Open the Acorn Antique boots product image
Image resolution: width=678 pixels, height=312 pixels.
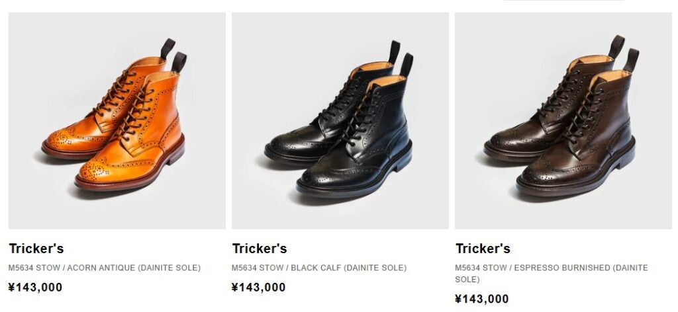click(x=117, y=121)
